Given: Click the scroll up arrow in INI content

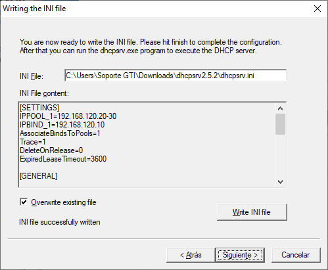Looking at the screenshot, I should tap(280, 108).
